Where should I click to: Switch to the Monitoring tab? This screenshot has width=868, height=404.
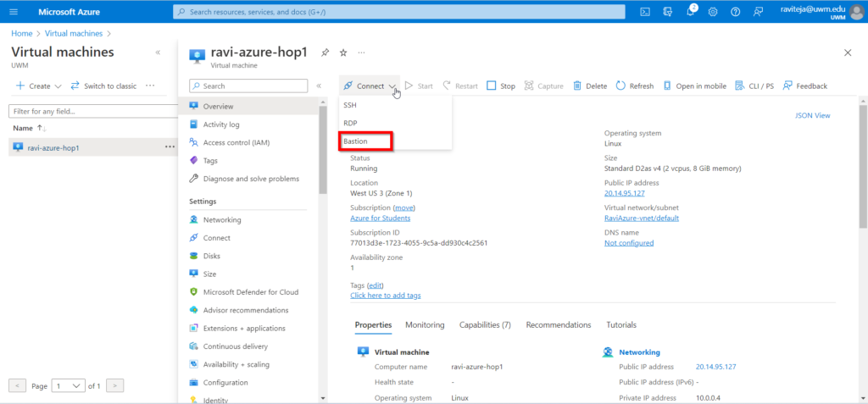coord(425,325)
